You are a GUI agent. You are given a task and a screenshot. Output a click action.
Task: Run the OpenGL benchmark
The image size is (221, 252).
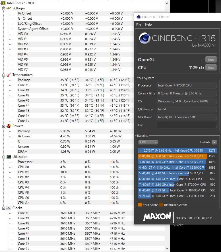click(211, 60)
